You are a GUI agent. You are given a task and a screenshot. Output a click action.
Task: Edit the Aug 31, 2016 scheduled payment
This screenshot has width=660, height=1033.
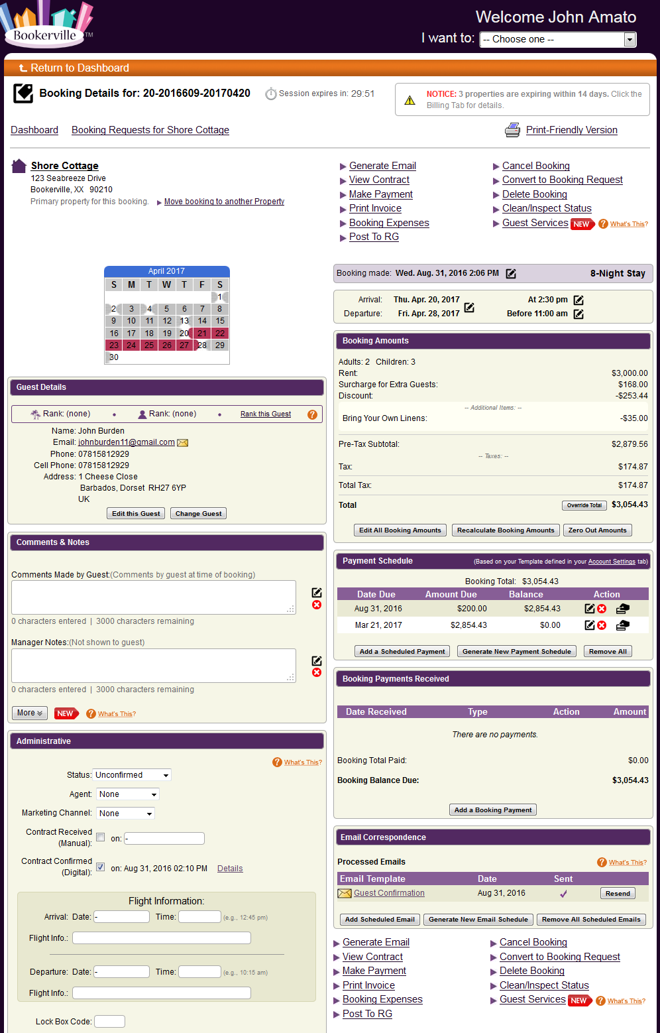point(589,609)
